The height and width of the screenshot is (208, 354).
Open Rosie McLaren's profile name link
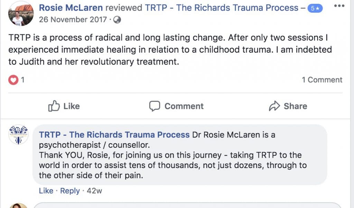(x=71, y=8)
